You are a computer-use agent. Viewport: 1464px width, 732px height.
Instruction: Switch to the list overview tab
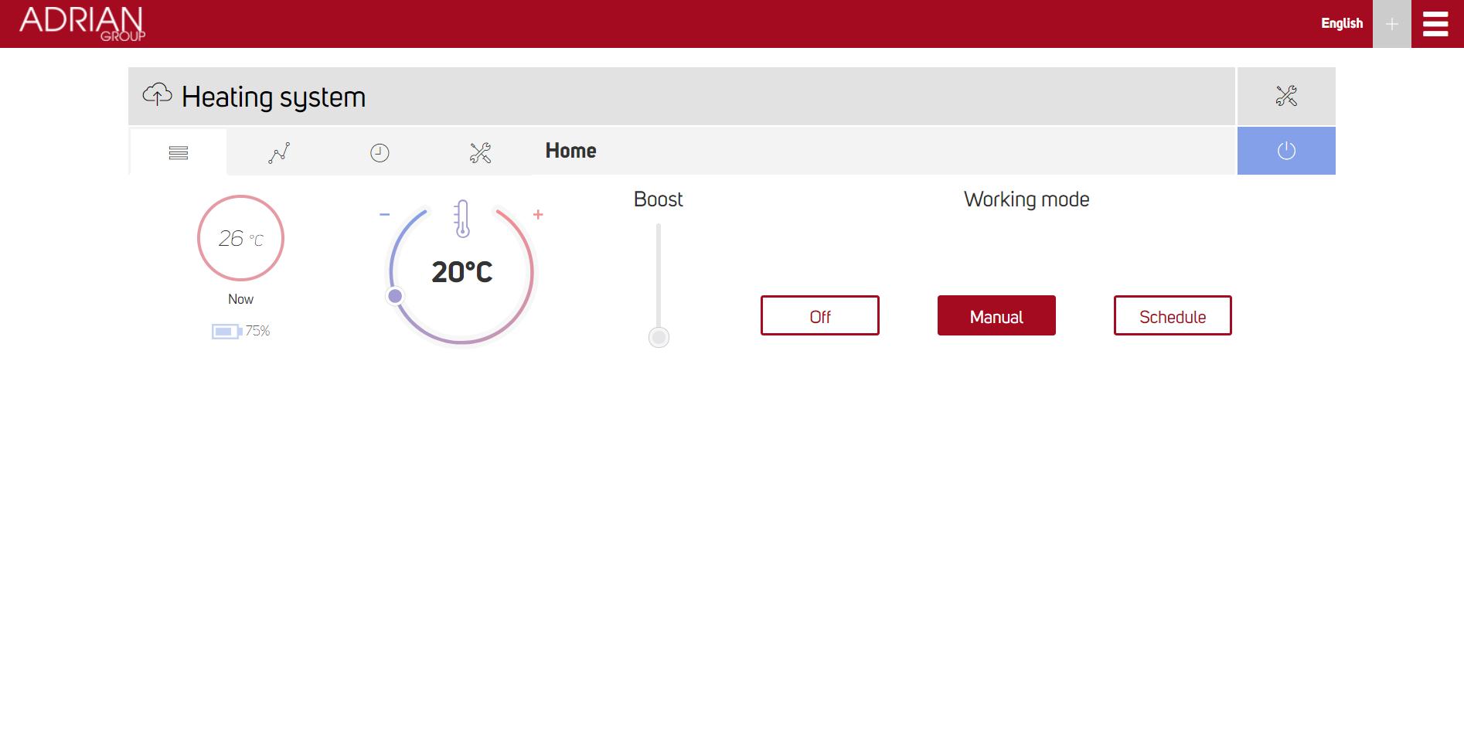point(179,152)
